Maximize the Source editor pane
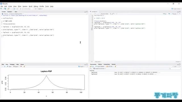This screenshot has width=182, height=102. pyautogui.click(x=180, y=12)
